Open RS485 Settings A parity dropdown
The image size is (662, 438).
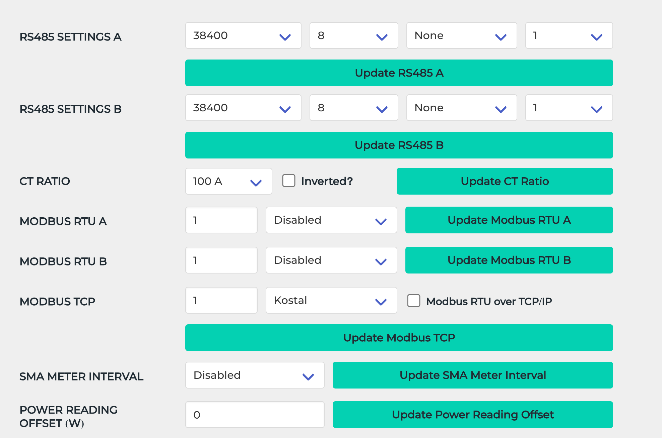point(461,36)
